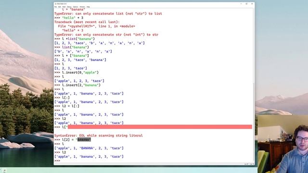Click the highlighted "BANANA" selection
The height and width of the screenshot is (173, 308).
pyautogui.click(x=84, y=140)
